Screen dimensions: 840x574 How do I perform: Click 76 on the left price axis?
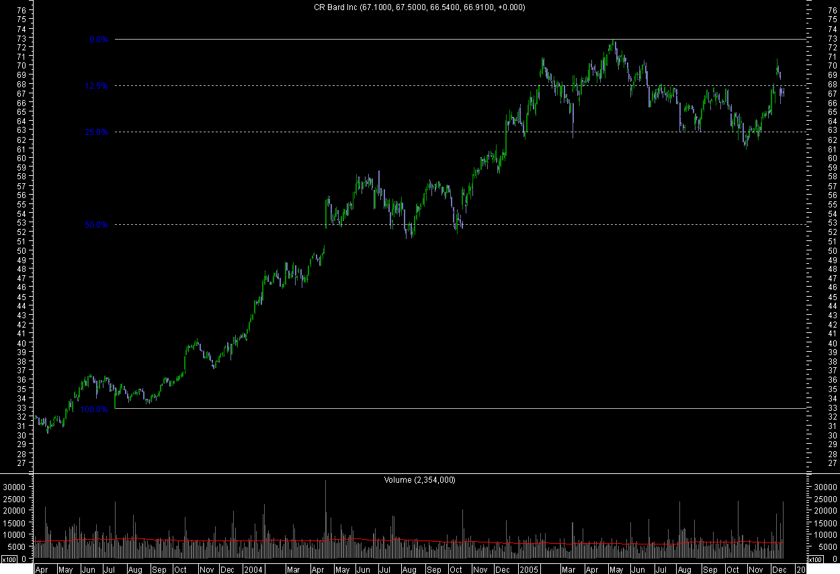[x=22, y=11]
